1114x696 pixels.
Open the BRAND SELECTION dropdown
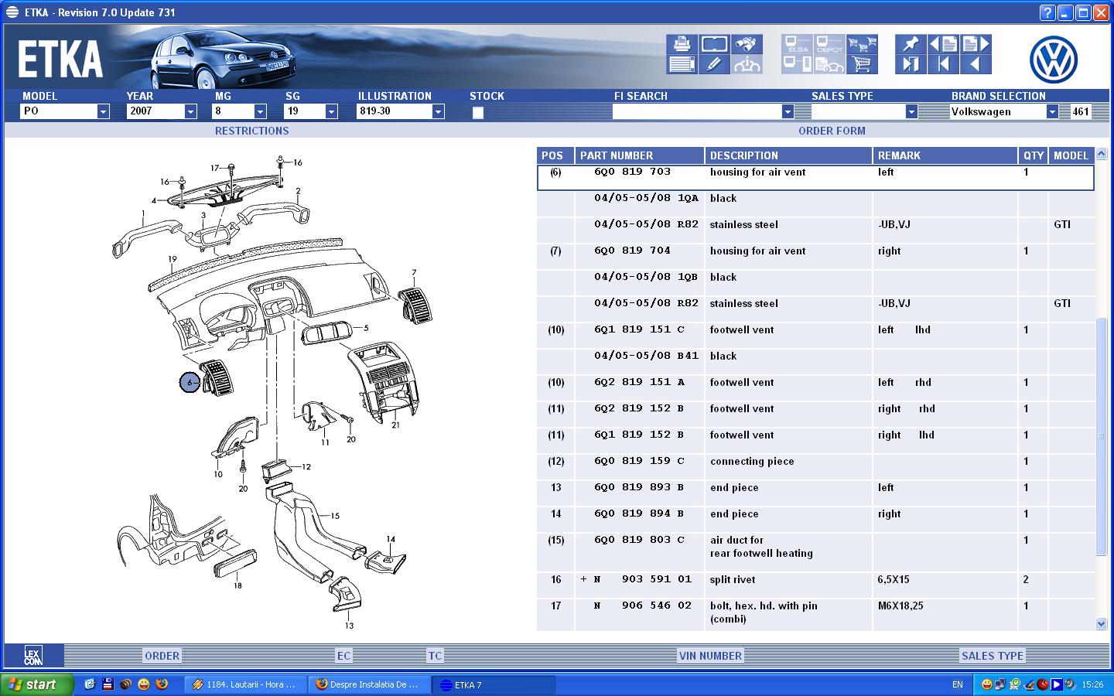click(x=1052, y=111)
